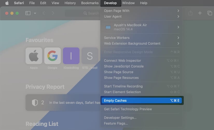This screenshot has height=130, width=214.
Task: Expand Ayush's MacBook Air submenu
Action: (142, 27)
